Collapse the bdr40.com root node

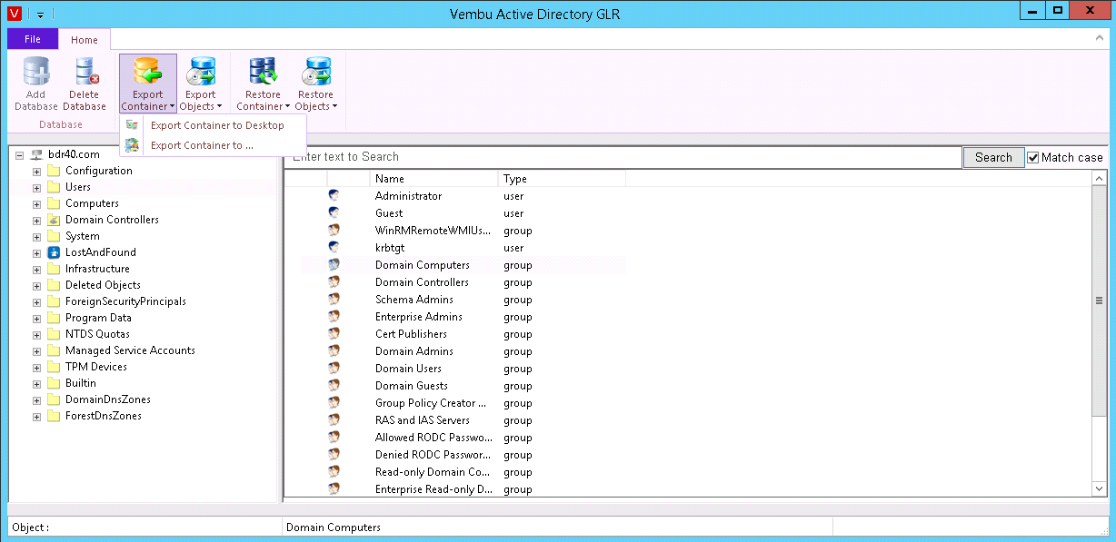pyautogui.click(x=20, y=154)
